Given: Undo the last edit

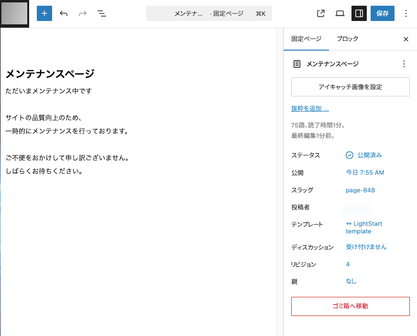Looking at the screenshot, I should coord(64,13).
